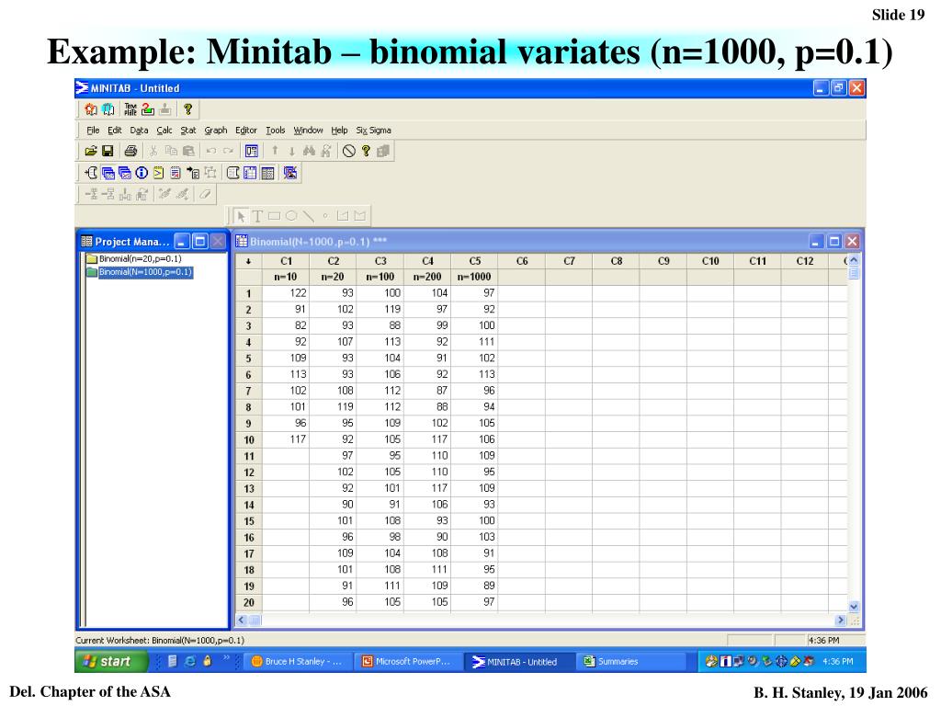Open the Stat menu

[x=188, y=131]
